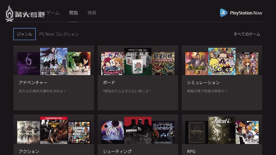
Task: Select the ジャンル genre tab
Action: tap(25, 34)
